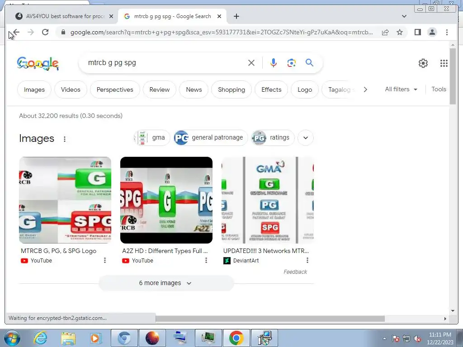Viewport: 463px width, 347px height.
Task: Launch Internet Explorer from taskbar
Action: (x=40, y=338)
